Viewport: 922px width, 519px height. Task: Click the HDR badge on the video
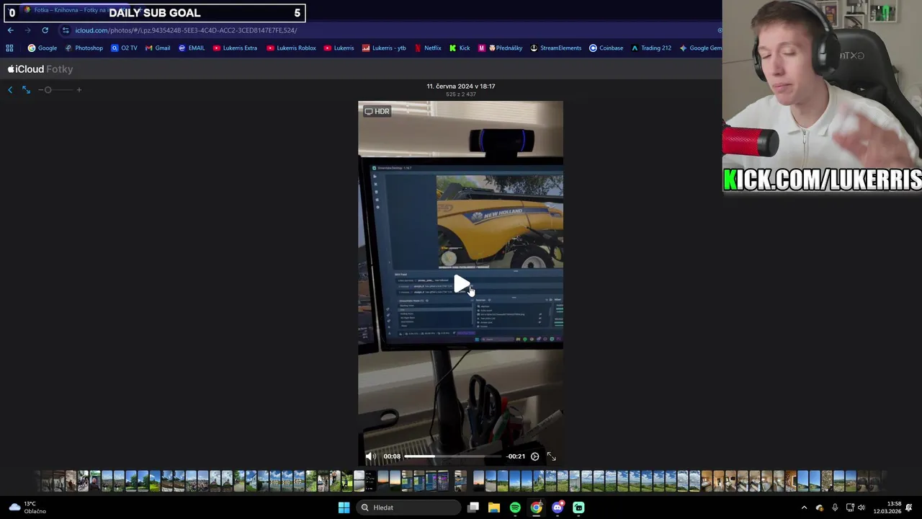[377, 111]
